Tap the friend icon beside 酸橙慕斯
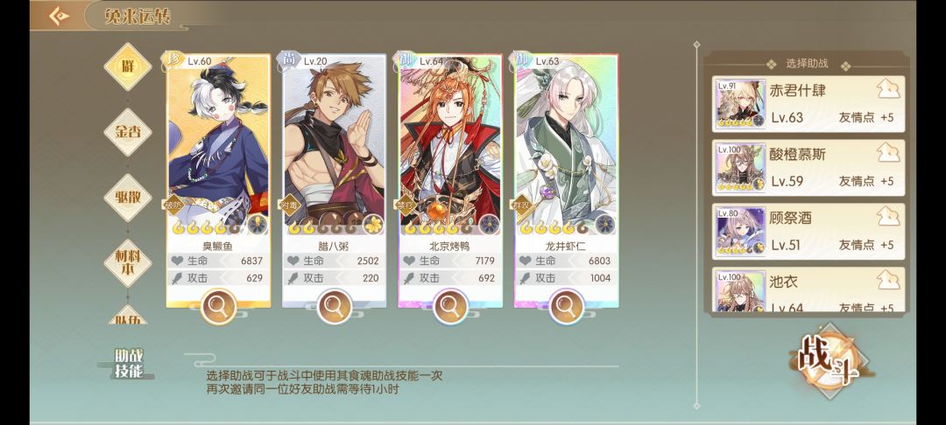 click(x=888, y=154)
